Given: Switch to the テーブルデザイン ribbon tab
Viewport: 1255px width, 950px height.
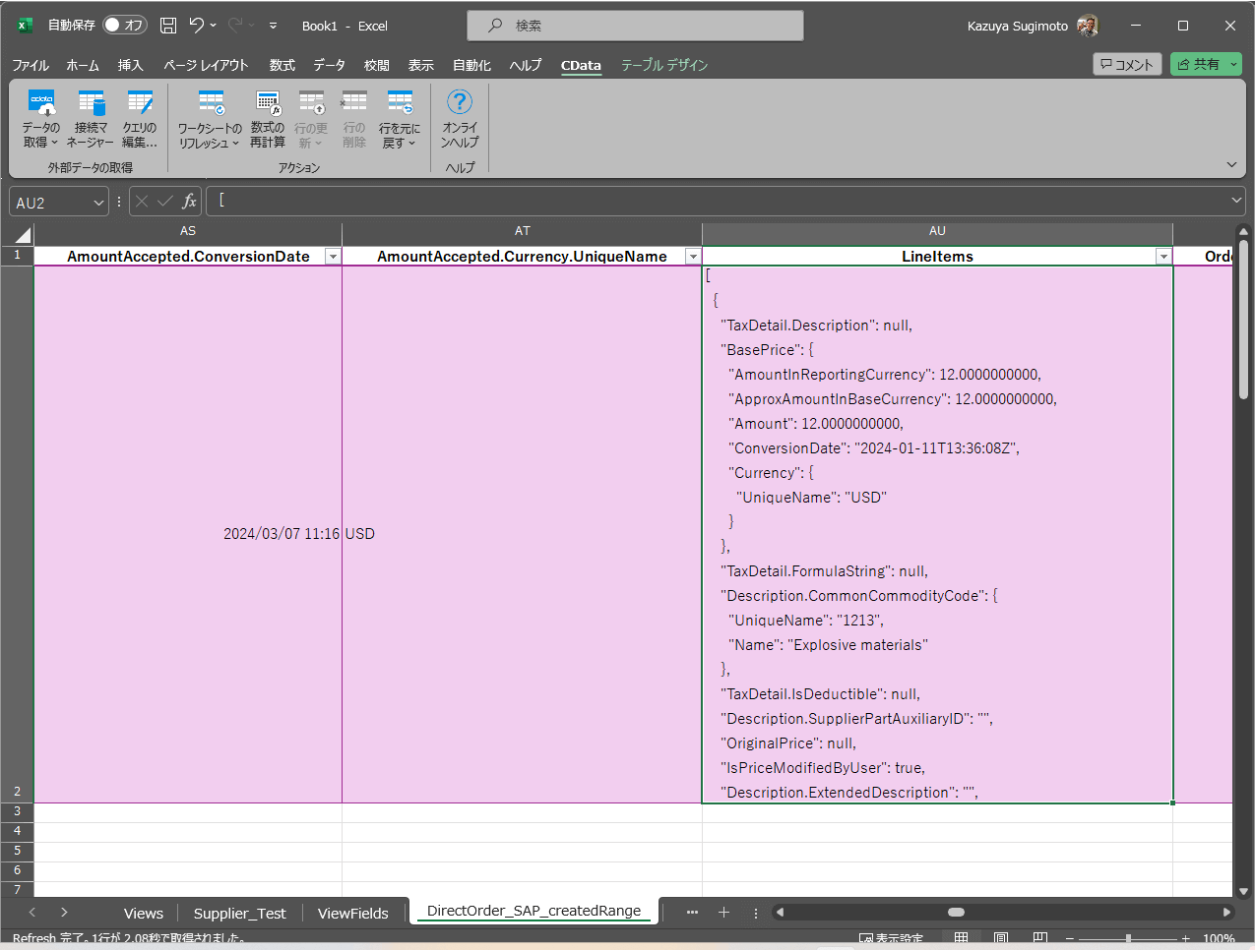Looking at the screenshot, I should pos(664,65).
